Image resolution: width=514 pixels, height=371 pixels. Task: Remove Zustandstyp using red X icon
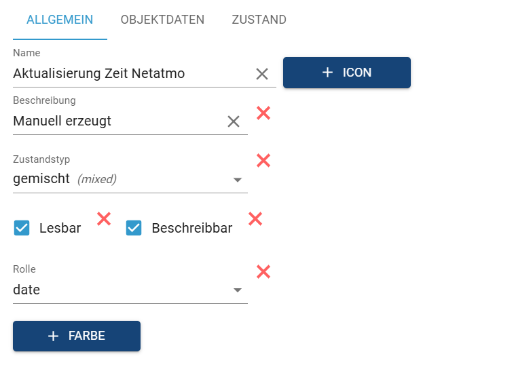pos(263,161)
